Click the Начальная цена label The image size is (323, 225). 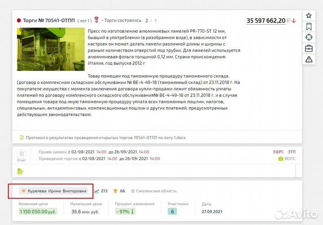pos(86,204)
